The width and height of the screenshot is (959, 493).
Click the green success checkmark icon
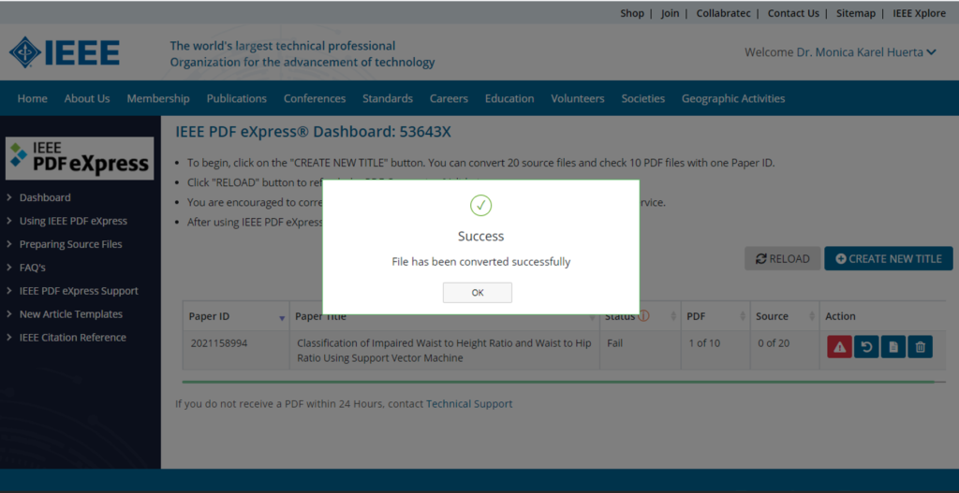(x=480, y=205)
